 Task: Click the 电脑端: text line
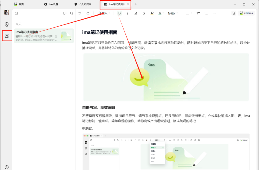click(88, 129)
